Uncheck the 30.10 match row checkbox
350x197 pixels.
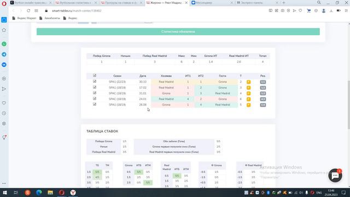95,82
